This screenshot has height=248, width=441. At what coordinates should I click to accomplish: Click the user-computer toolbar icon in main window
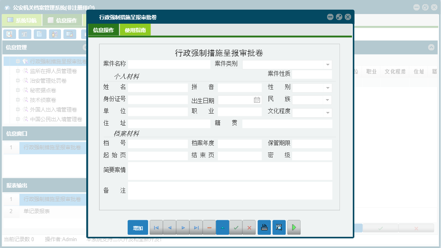click(x=55, y=34)
